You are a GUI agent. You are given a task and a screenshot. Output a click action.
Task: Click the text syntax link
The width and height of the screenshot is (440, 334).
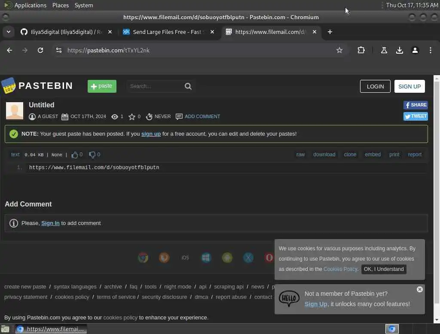15,155
